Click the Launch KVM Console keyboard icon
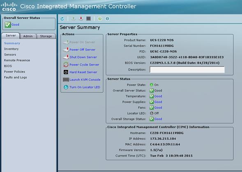 (66, 80)
